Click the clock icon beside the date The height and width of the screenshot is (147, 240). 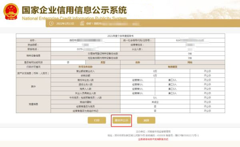tap(51, 24)
